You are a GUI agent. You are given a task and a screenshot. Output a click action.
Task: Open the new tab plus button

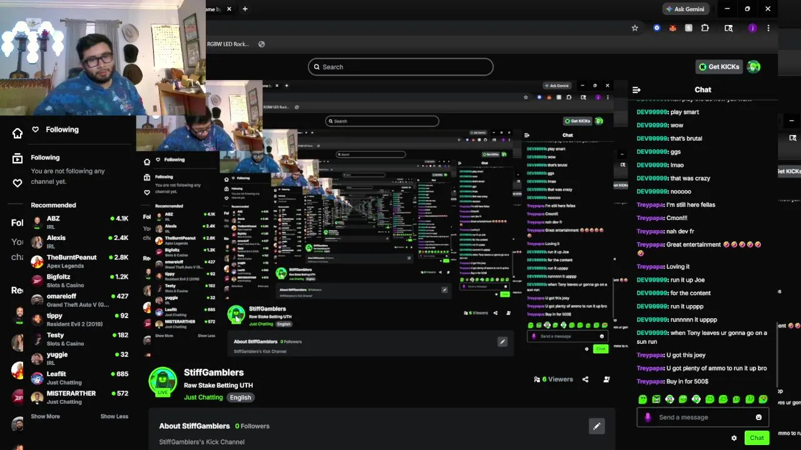(245, 9)
